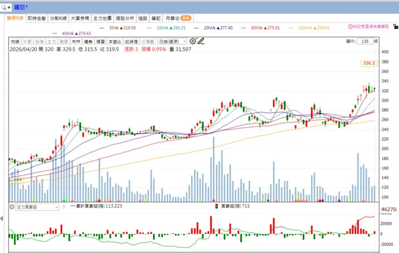The image size is (399, 253).
Task: Open chart settings gear icon
Action: point(193,41)
